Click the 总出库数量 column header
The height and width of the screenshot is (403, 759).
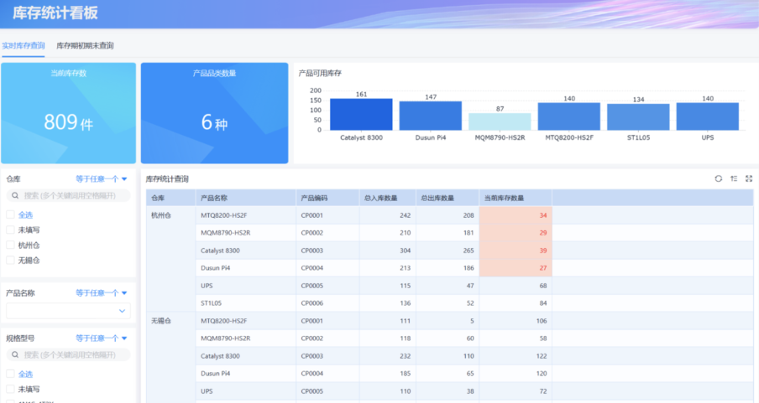(448, 198)
